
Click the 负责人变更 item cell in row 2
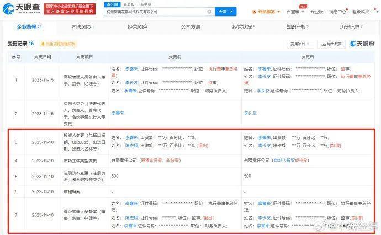(x=84, y=114)
